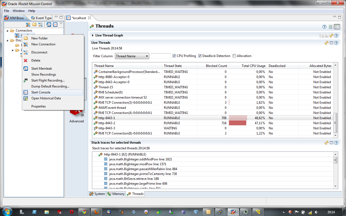Refresh the Live Thread Graph section
This screenshot has height=216, width=346.
point(331,35)
